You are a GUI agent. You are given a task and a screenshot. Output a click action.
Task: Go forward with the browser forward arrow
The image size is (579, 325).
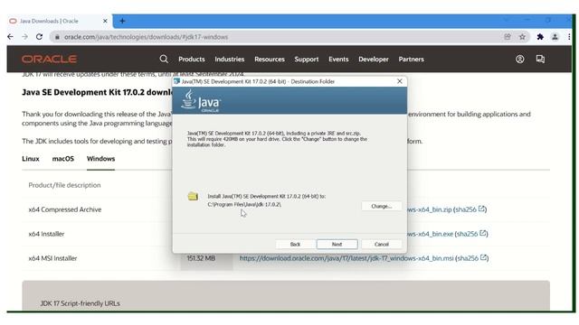click(24, 37)
